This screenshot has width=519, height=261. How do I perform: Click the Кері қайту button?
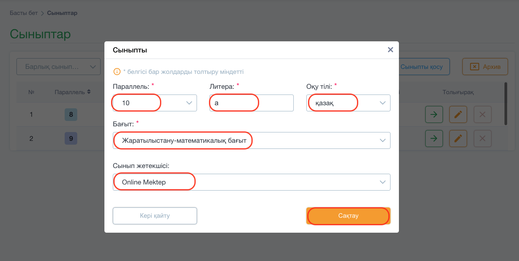[155, 216]
